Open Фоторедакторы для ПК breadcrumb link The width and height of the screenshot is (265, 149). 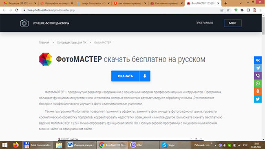pos(71,42)
